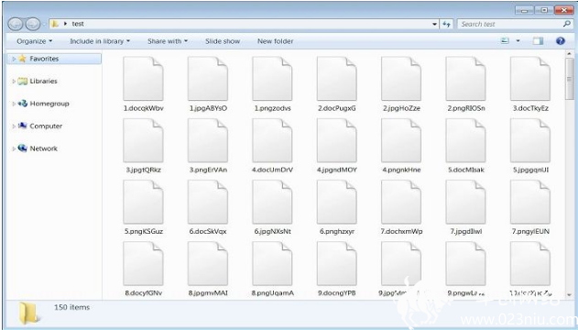
Task: Select file icon 9.docngYPB
Action: (x=336, y=264)
